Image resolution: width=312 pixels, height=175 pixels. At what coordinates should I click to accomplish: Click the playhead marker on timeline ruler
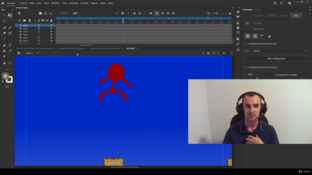pyautogui.click(x=123, y=20)
